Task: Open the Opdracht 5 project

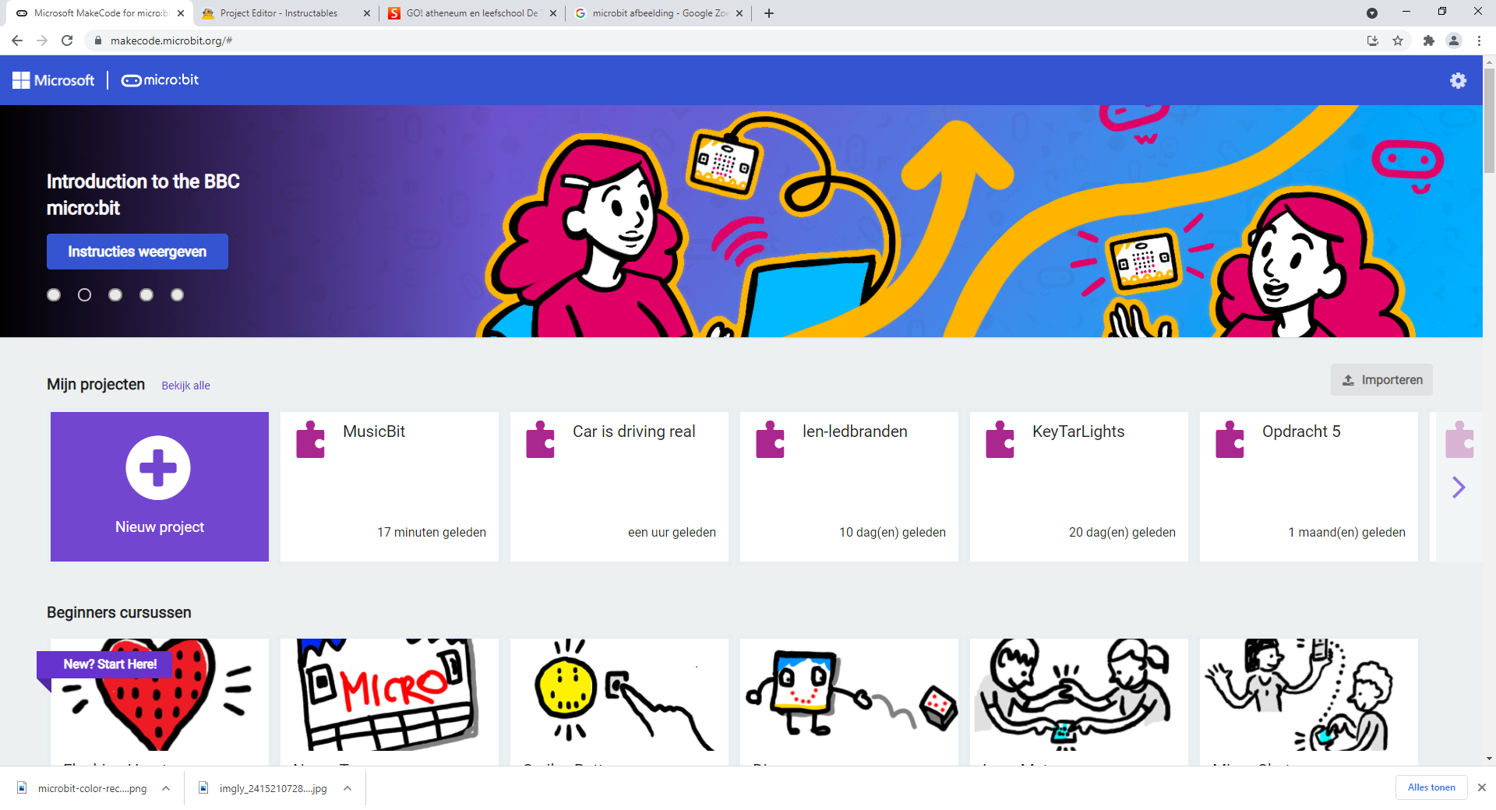Action: [x=1309, y=487]
